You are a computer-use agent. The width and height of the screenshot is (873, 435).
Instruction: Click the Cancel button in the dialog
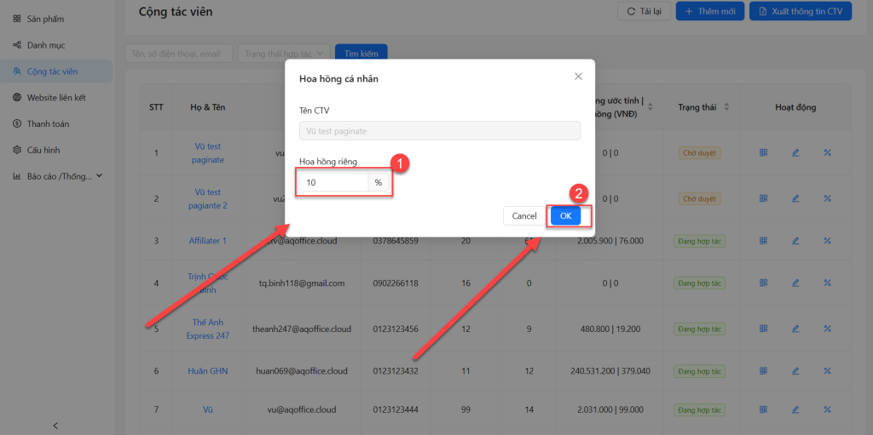(x=523, y=216)
